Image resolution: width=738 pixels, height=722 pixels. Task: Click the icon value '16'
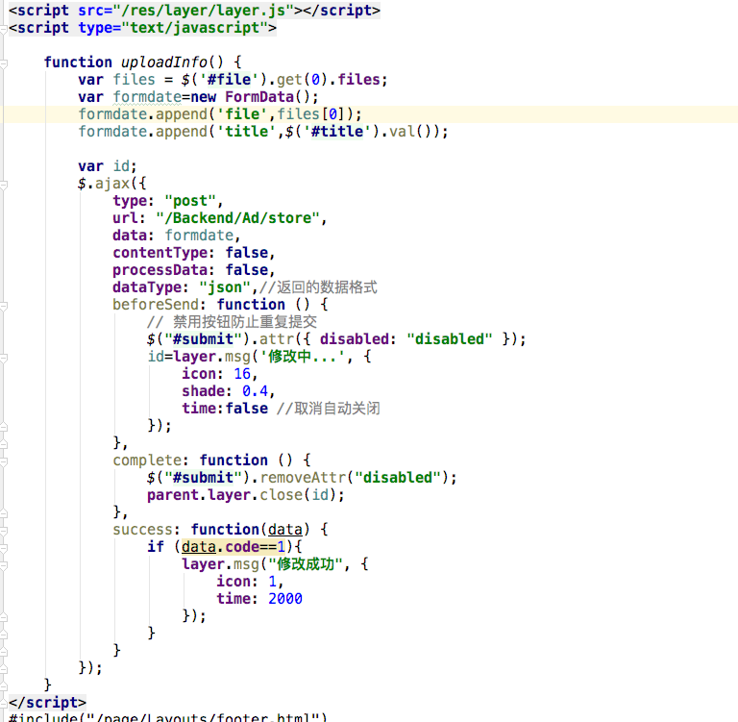click(x=242, y=374)
